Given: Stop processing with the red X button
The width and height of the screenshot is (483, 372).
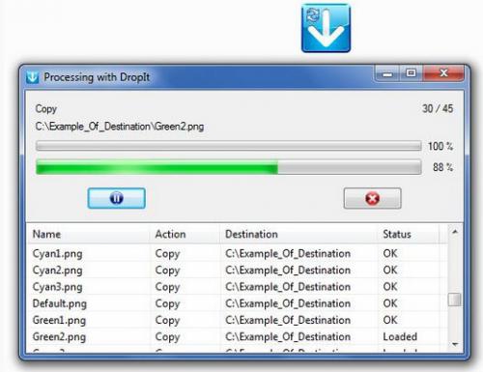Looking at the screenshot, I should click(x=372, y=198).
